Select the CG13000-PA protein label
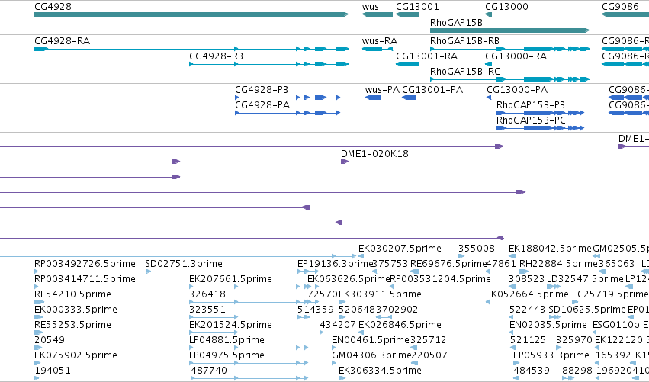 pyautogui.click(x=517, y=90)
